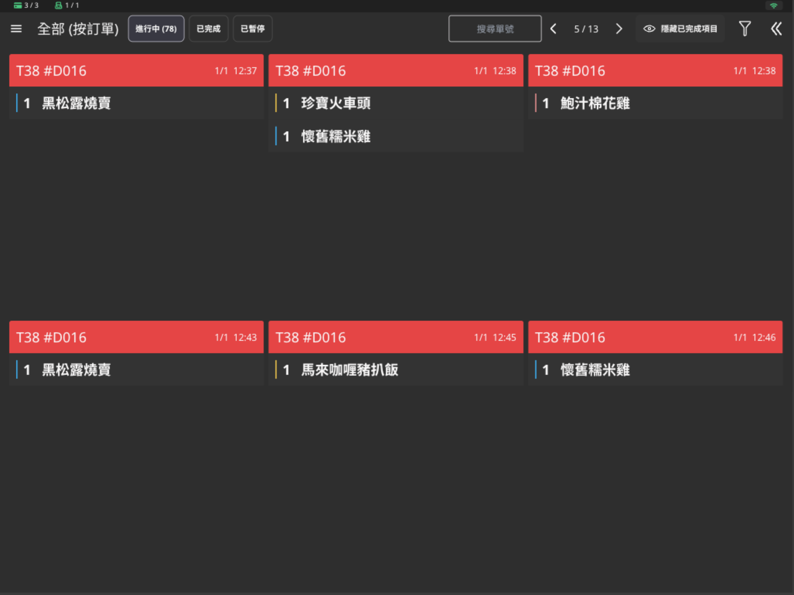Toggle 隱藏已完成項目 eye button

680,29
